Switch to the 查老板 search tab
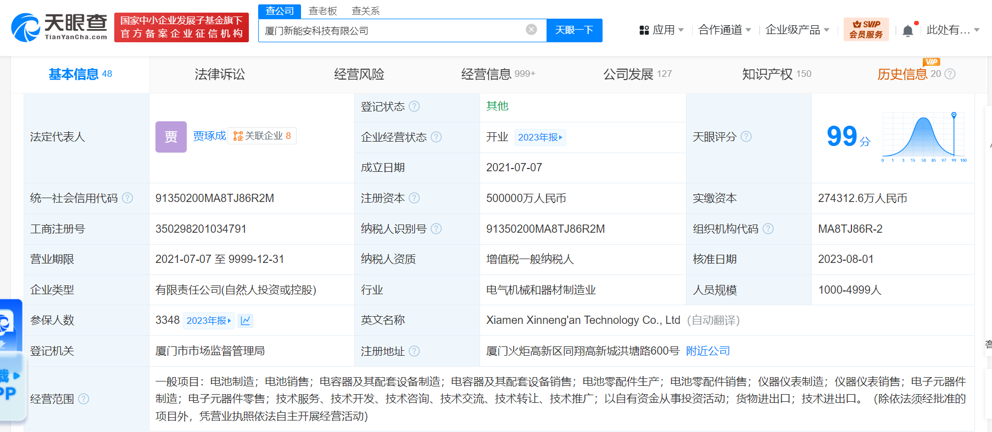 pyautogui.click(x=322, y=11)
